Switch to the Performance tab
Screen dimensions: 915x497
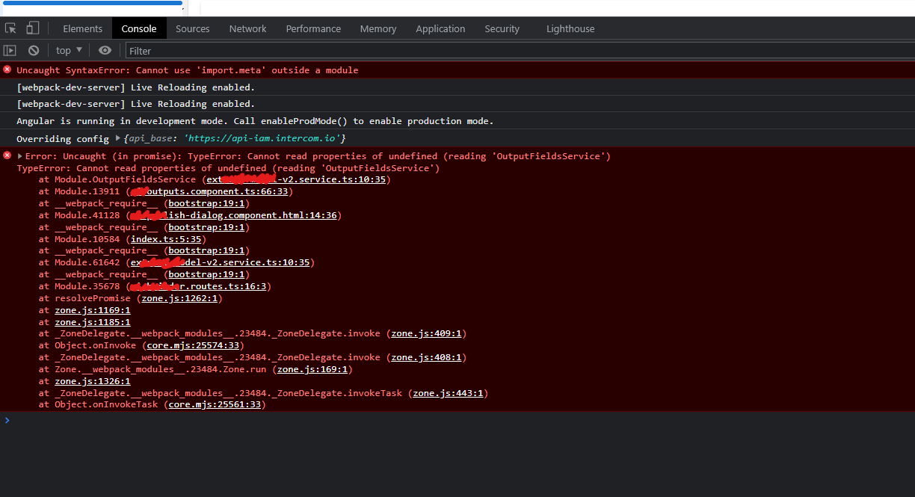pos(313,28)
